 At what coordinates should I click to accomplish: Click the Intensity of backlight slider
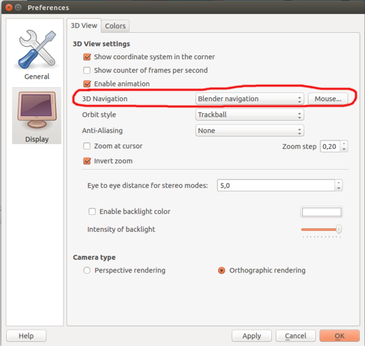tap(321, 229)
